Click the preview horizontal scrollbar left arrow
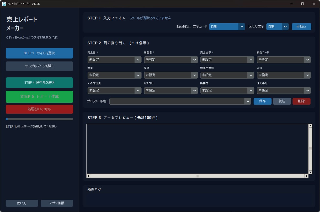Image resolution: width=320 pixels, height=212 pixels. click(x=88, y=176)
